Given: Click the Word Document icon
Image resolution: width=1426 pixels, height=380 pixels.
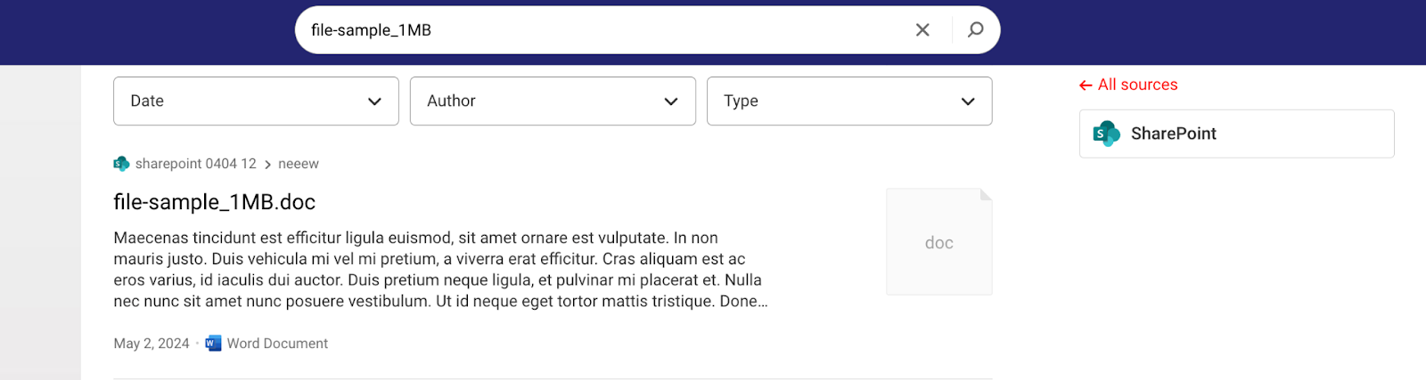Looking at the screenshot, I should click(213, 344).
